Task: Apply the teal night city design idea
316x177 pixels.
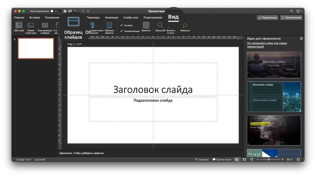Action: point(274,97)
